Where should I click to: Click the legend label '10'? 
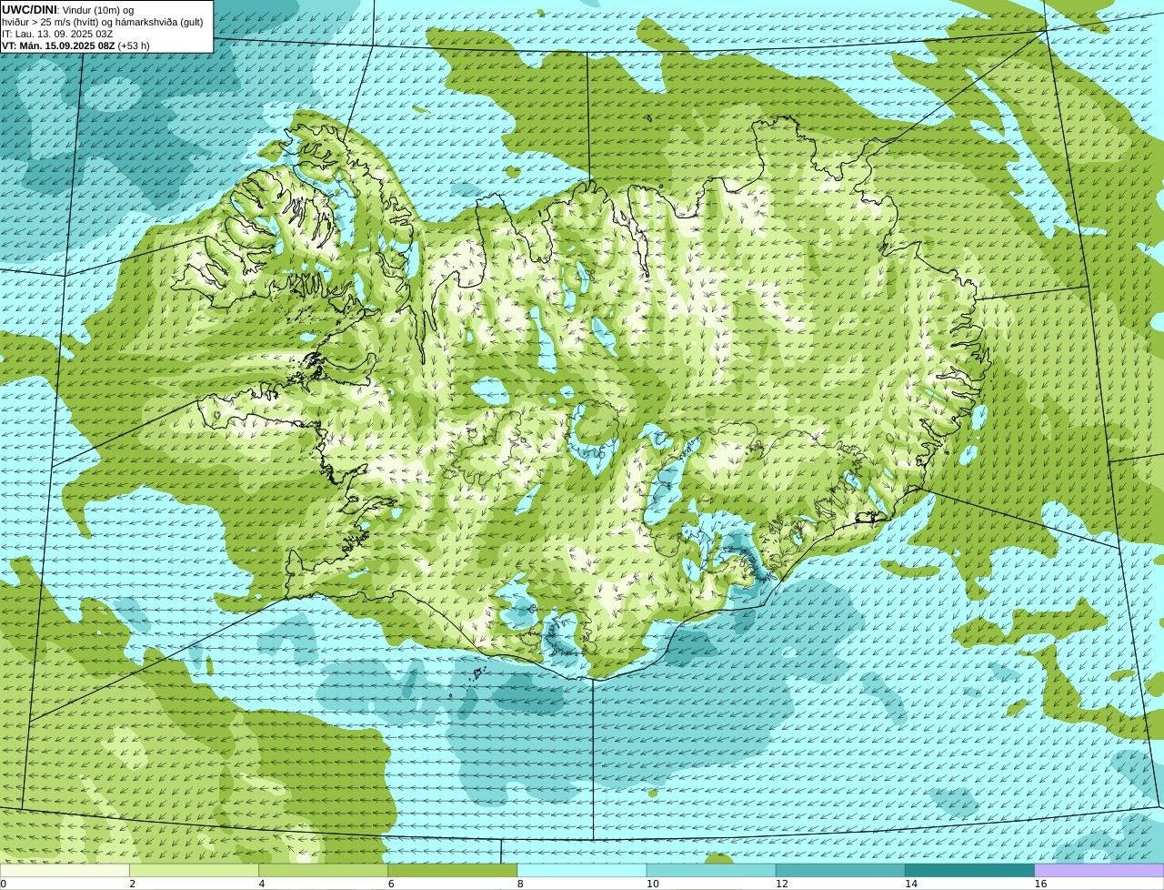(x=652, y=884)
